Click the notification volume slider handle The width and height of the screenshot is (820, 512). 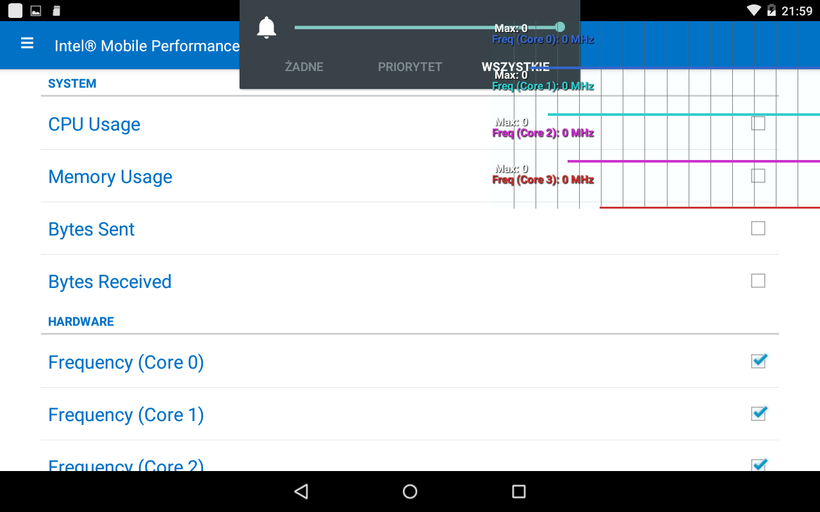[560, 27]
